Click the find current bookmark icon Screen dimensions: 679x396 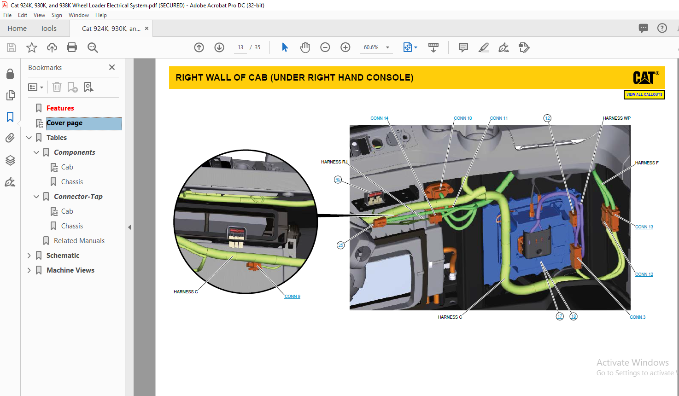pyautogui.click(x=88, y=87)
